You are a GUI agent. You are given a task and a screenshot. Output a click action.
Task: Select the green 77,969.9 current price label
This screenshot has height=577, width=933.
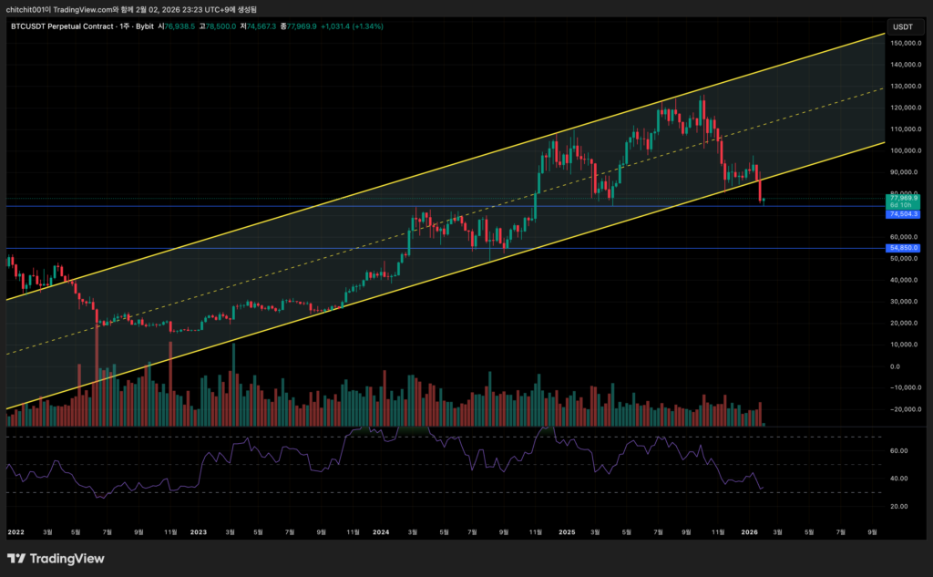point(902,197)
